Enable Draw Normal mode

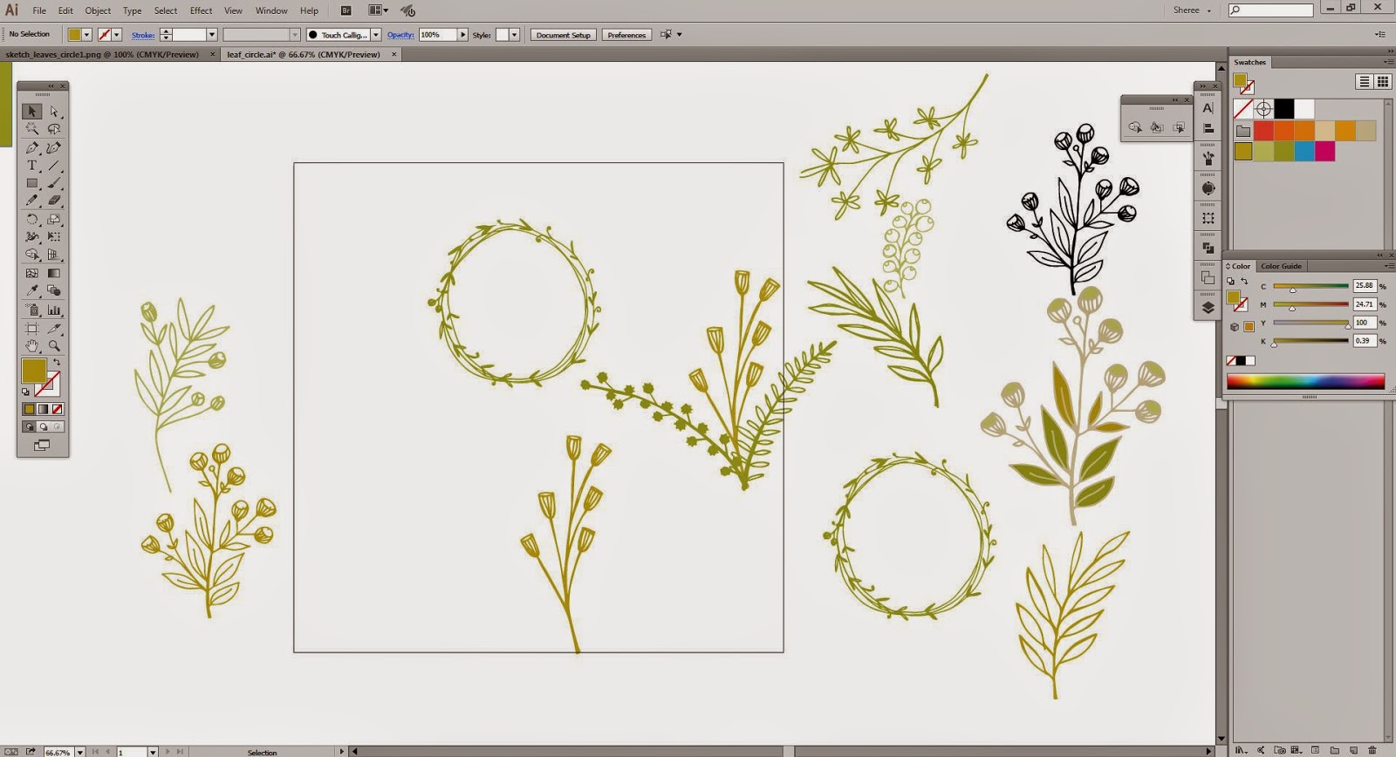(x=29, y=427)
